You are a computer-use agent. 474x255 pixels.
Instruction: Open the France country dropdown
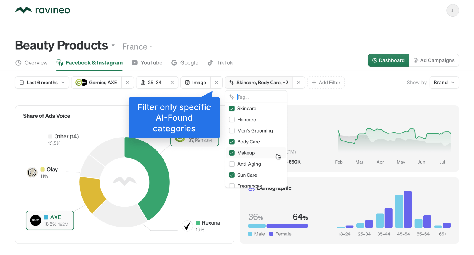137,47
